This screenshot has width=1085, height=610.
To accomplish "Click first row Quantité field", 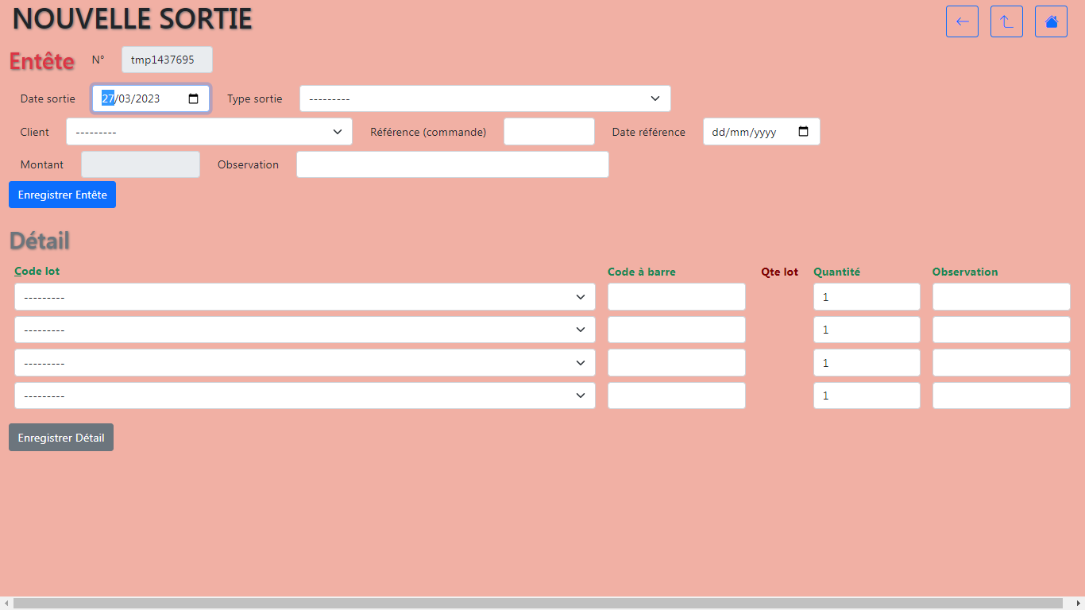I will click(x=867, y=296).
